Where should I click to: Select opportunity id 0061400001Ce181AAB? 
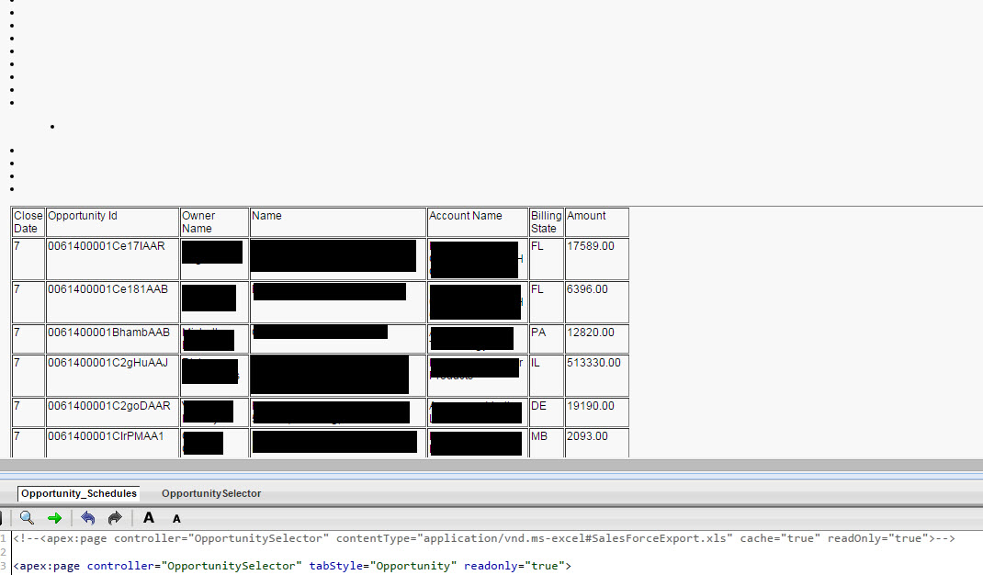coord(107,289)
